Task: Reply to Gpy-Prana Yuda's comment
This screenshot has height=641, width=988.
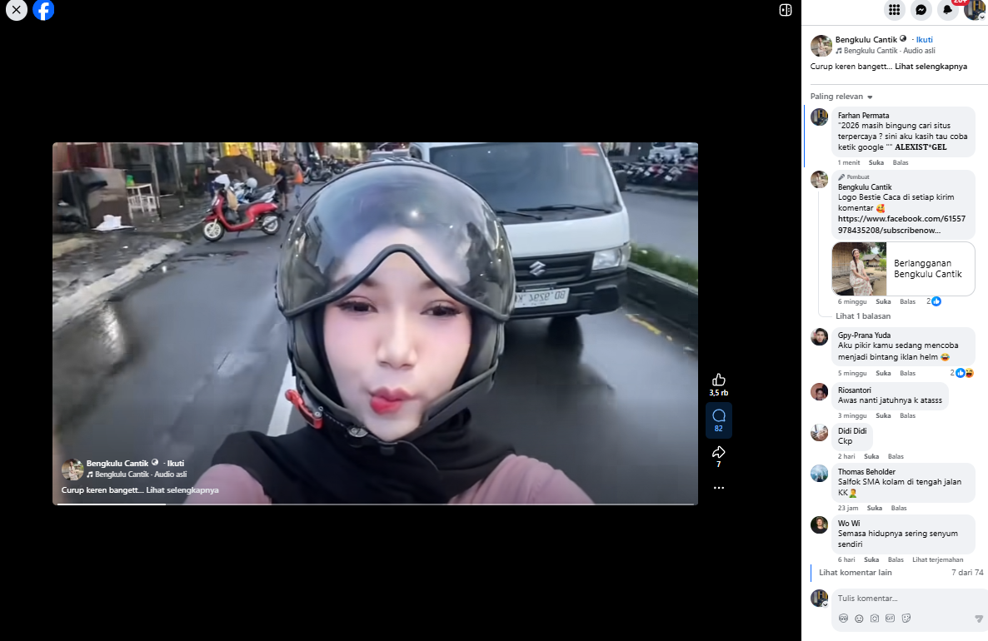Action: (907, 374)
